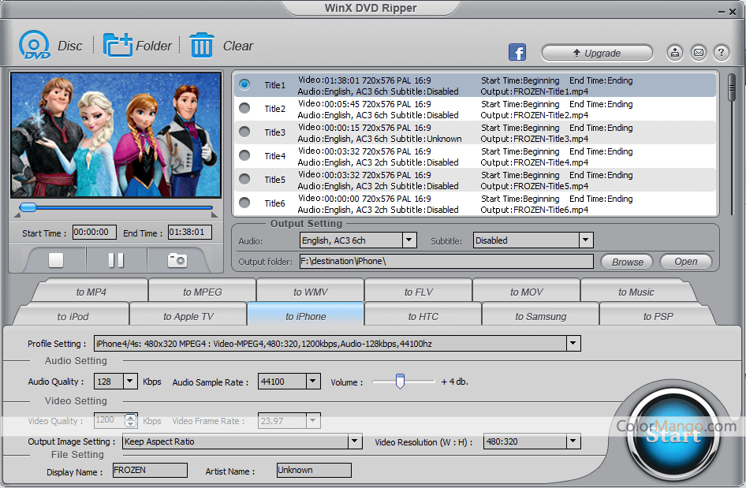
Task: Take a snapshot with camera icon
Action: [177, 260]
